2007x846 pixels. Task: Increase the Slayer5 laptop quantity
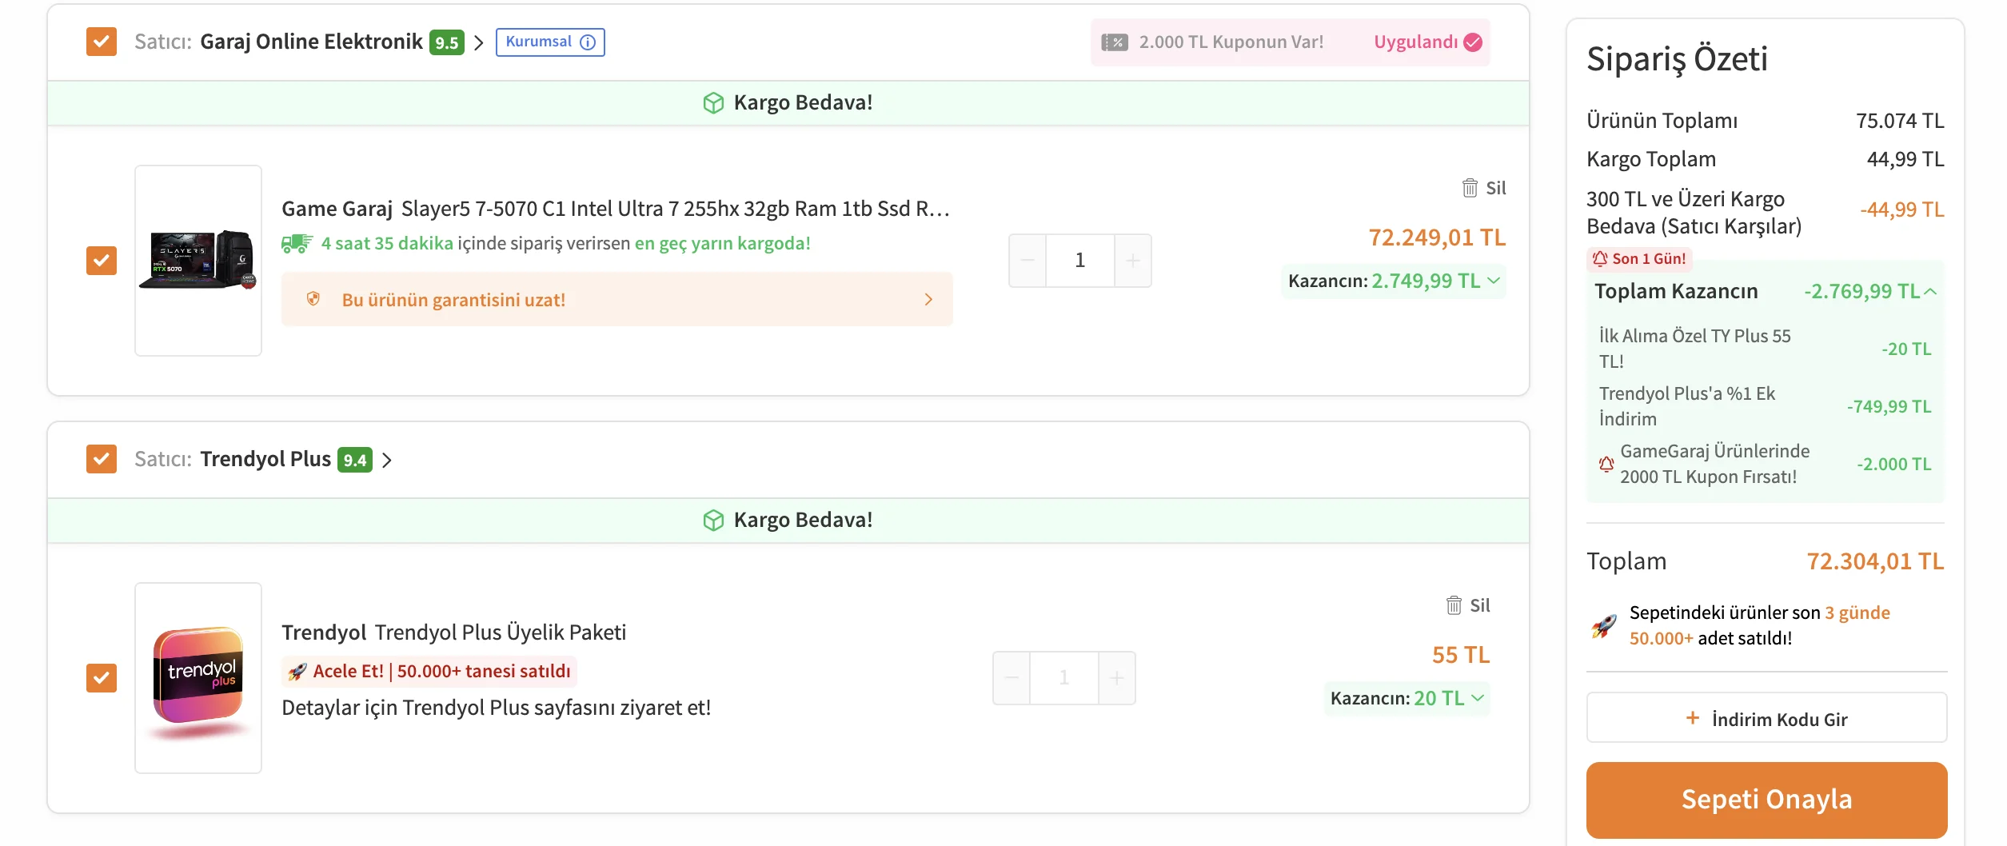click(1133, 261)
